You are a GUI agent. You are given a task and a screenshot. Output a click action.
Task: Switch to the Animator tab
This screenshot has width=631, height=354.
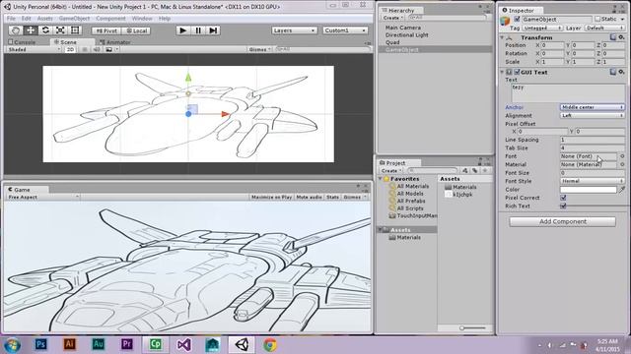[x=115, y=42]
